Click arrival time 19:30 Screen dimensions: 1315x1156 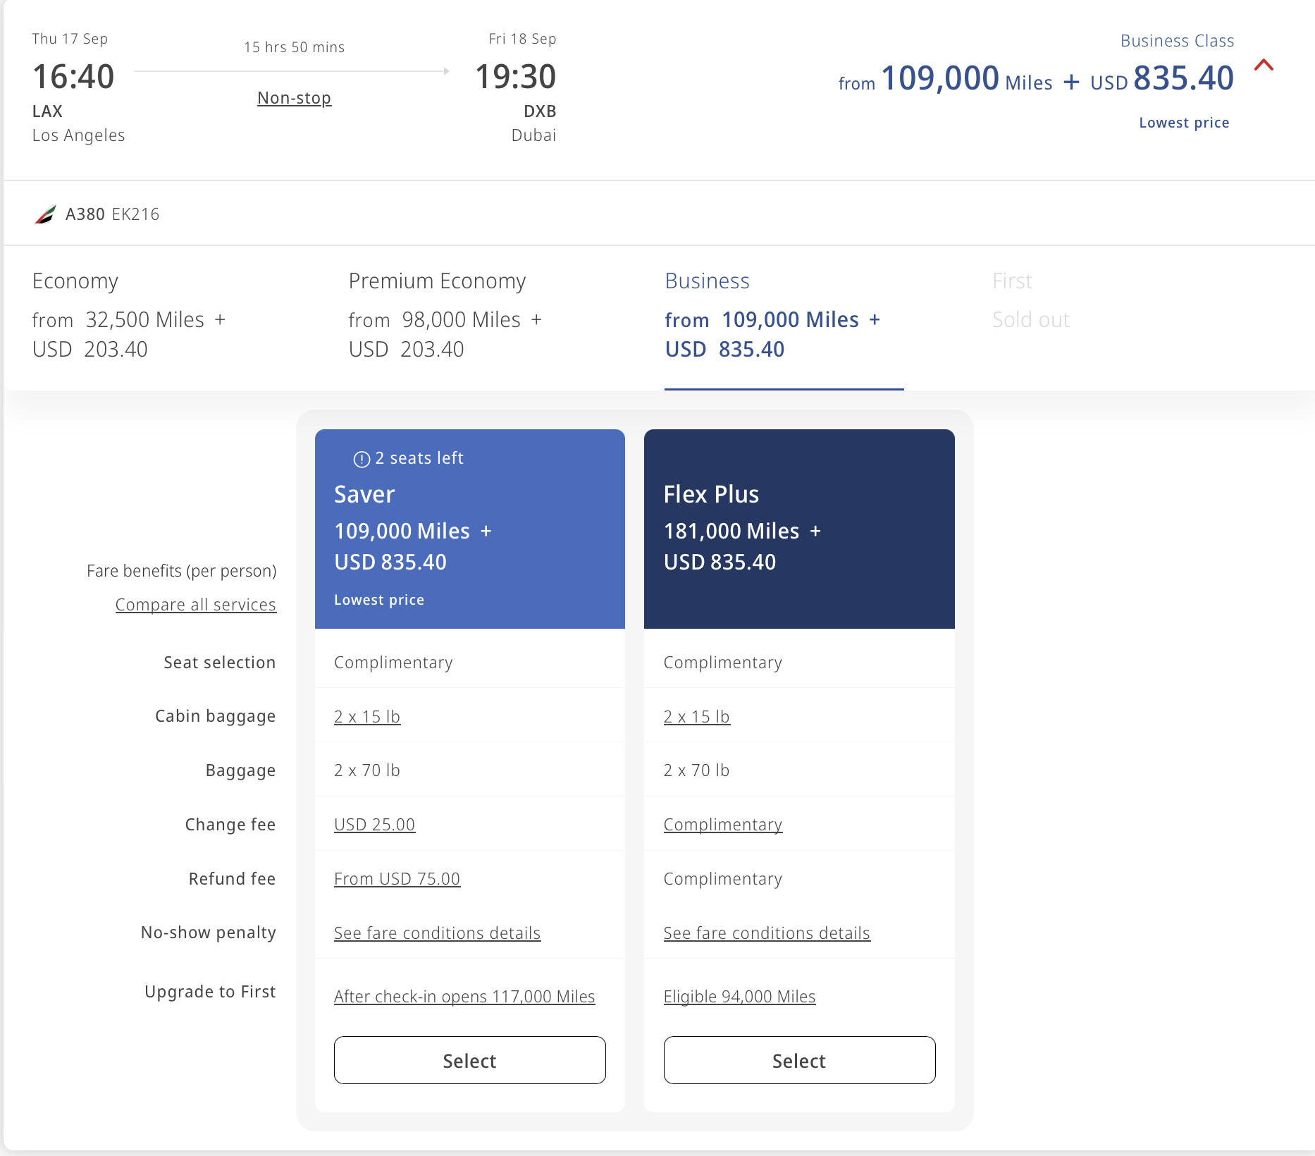[x=516, y=77]
